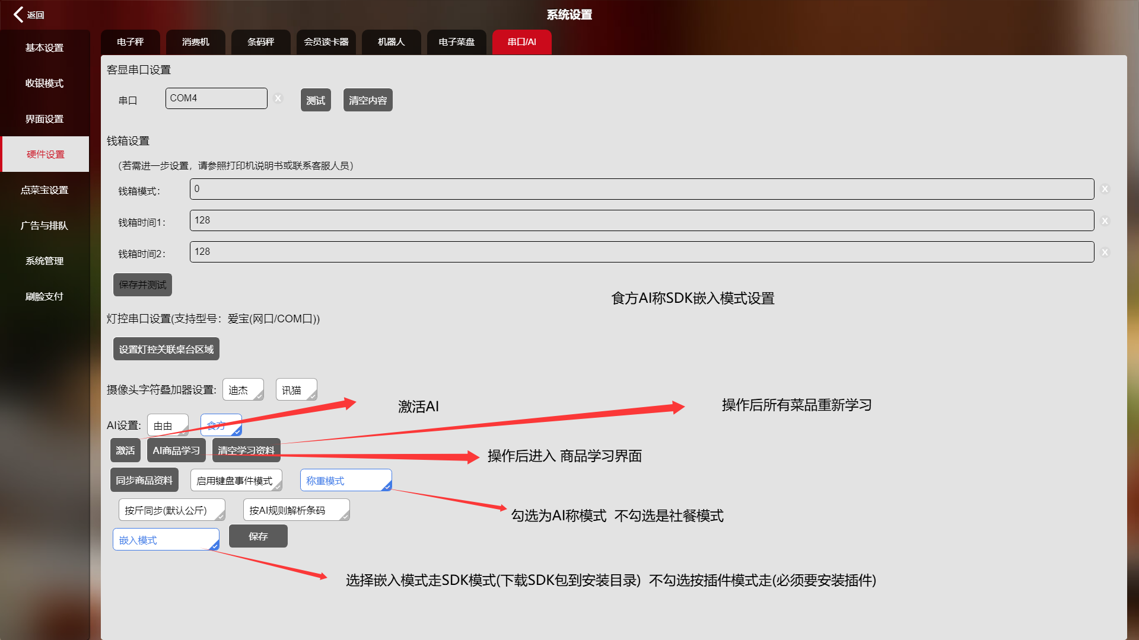This screenshot has width=1139, height=640.
Task: Go to 刷脸支付 settings
Action: [44, 296]
